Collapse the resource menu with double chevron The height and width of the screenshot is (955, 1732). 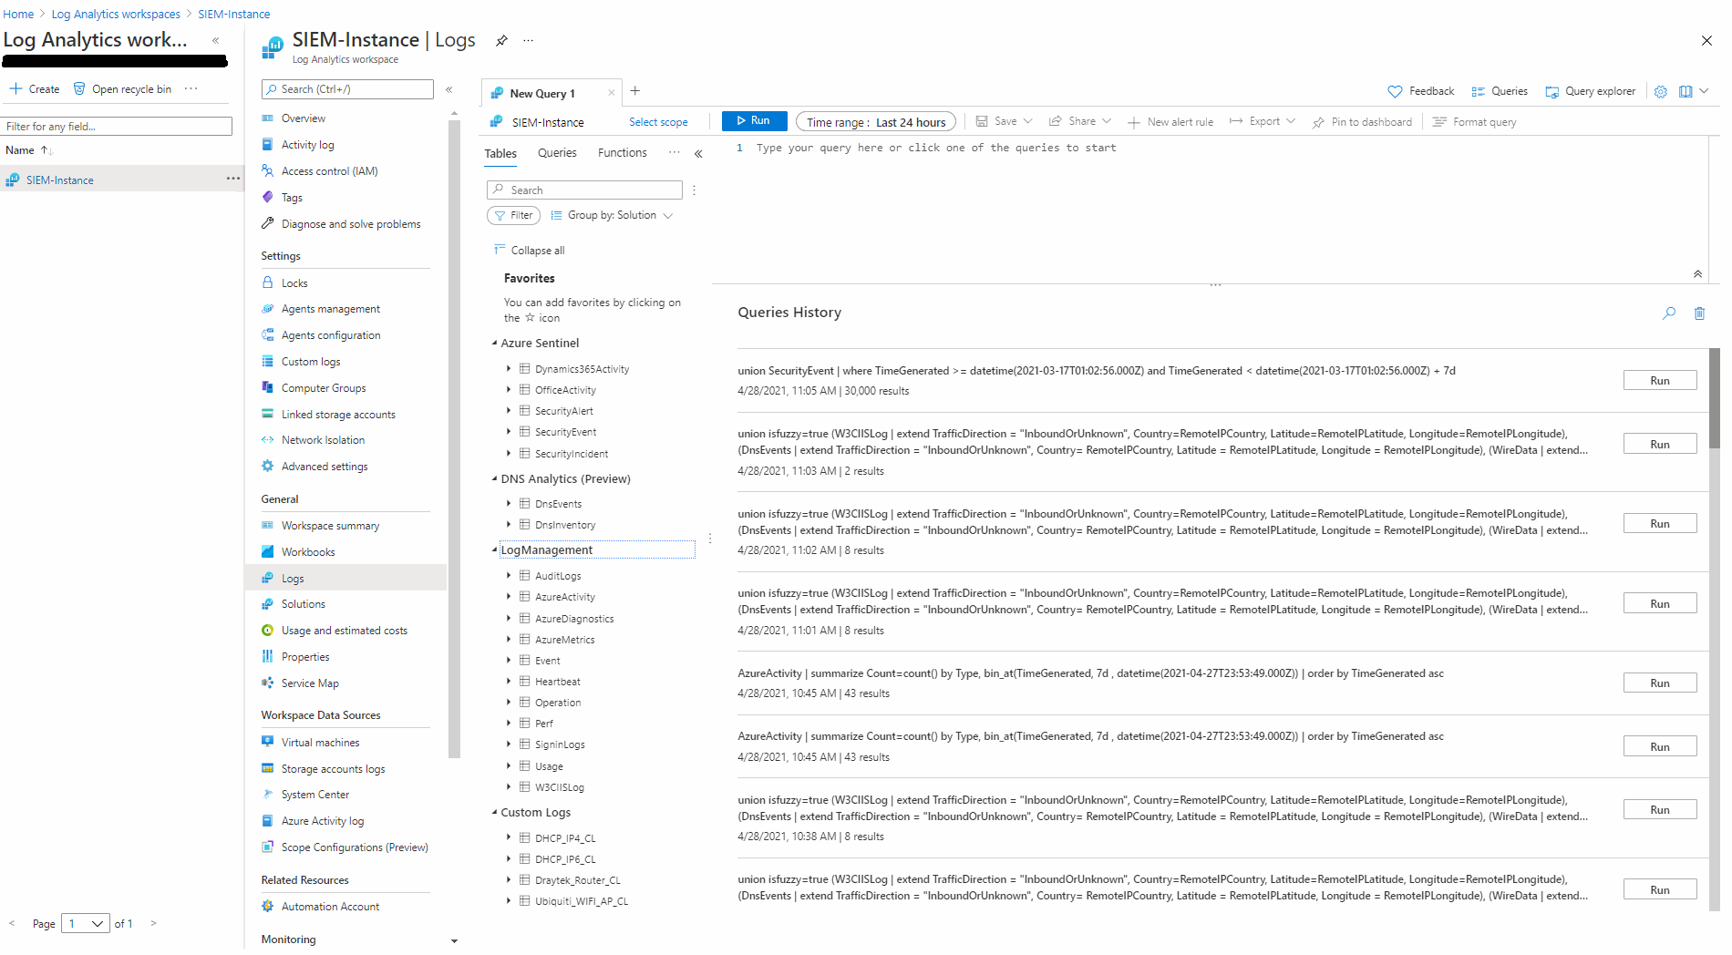pyautogui.click(x=448, y=89)
